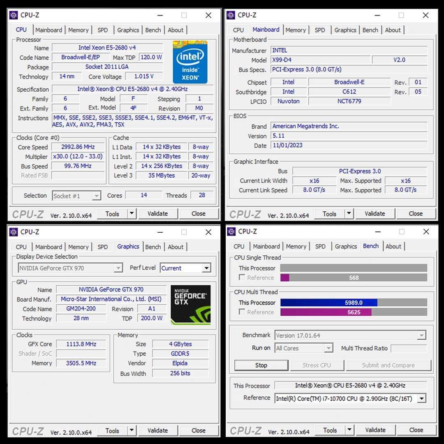Click the NVIDIA GeForce GTX logo
This screenshot has width=444, height=444.
pyautogui.click(x=191, y=305)
